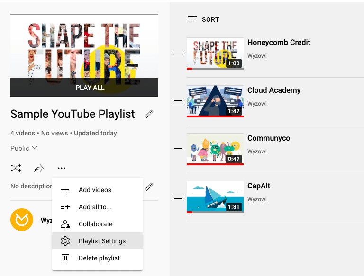The image size is (364, 276).
Task: Click the Cloud Academy video thumbnail
Action: point(215,101)
